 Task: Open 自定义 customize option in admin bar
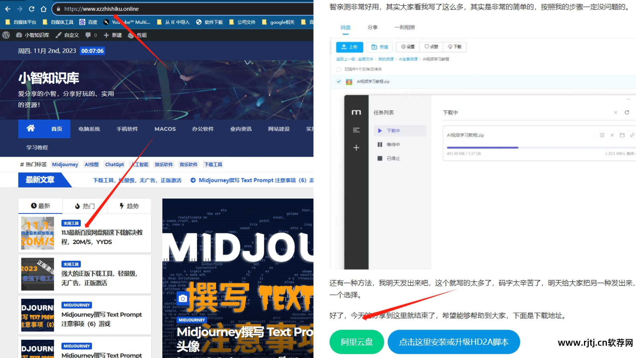click(x=67, y=35)
